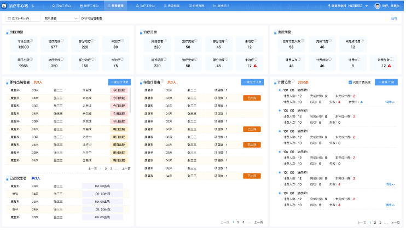406x233 pixels.
Task: Click the 已完成 status in 即将出院患者 list
Action: tap(87, 160)
